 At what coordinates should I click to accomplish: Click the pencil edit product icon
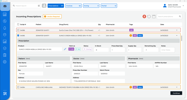point(65,49)
